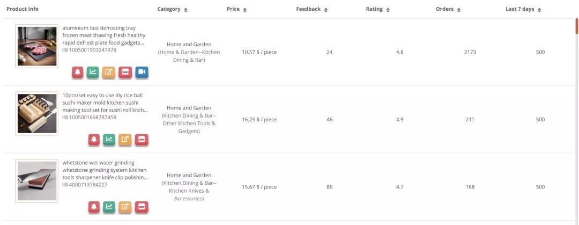
Task: Click green chart icon for sushi maker
Action: [109, 140]
